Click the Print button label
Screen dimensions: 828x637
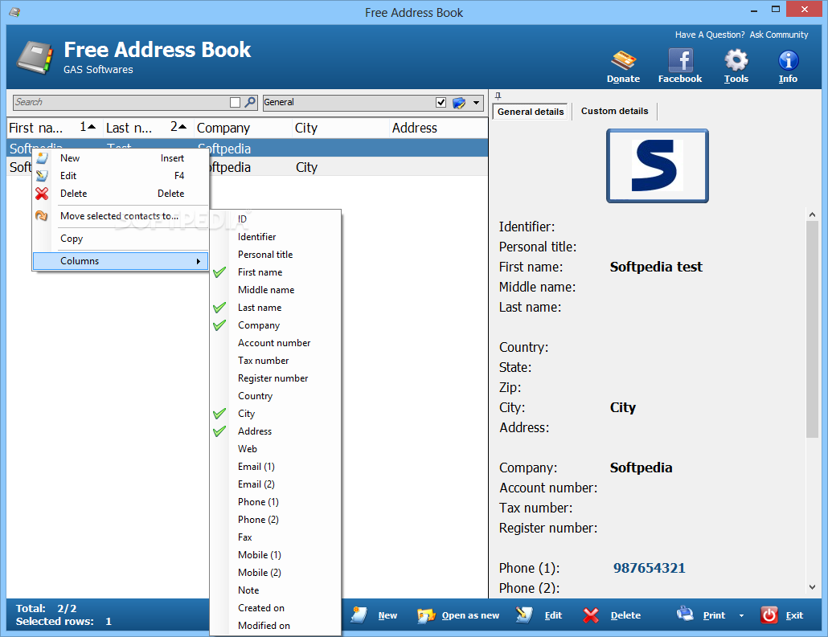point(714,615)
